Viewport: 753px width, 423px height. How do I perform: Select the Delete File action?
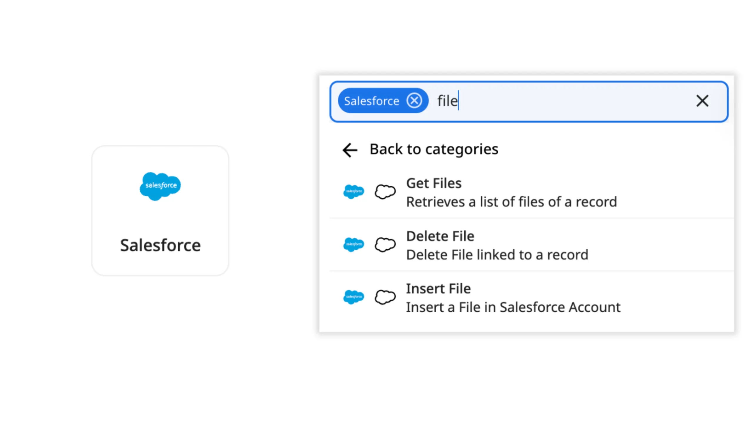click(x=440, y=236)
